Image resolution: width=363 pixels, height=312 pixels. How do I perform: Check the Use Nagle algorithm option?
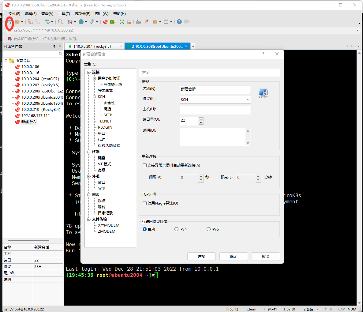click(x=145, y=203)
